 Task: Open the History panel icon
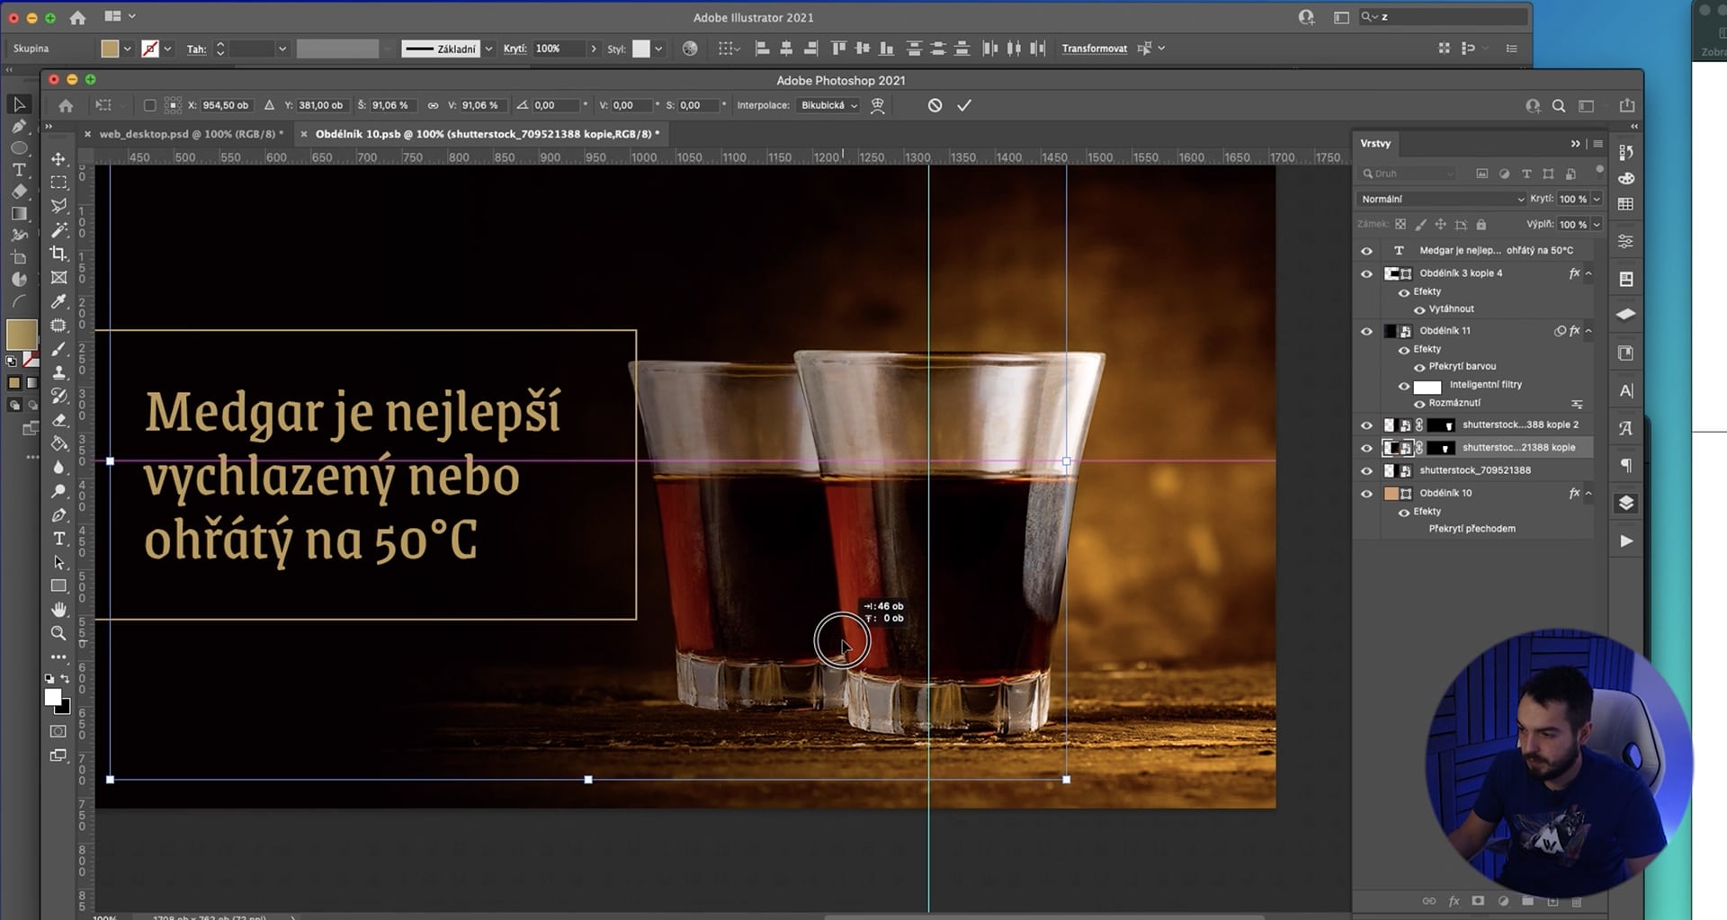1625,152
